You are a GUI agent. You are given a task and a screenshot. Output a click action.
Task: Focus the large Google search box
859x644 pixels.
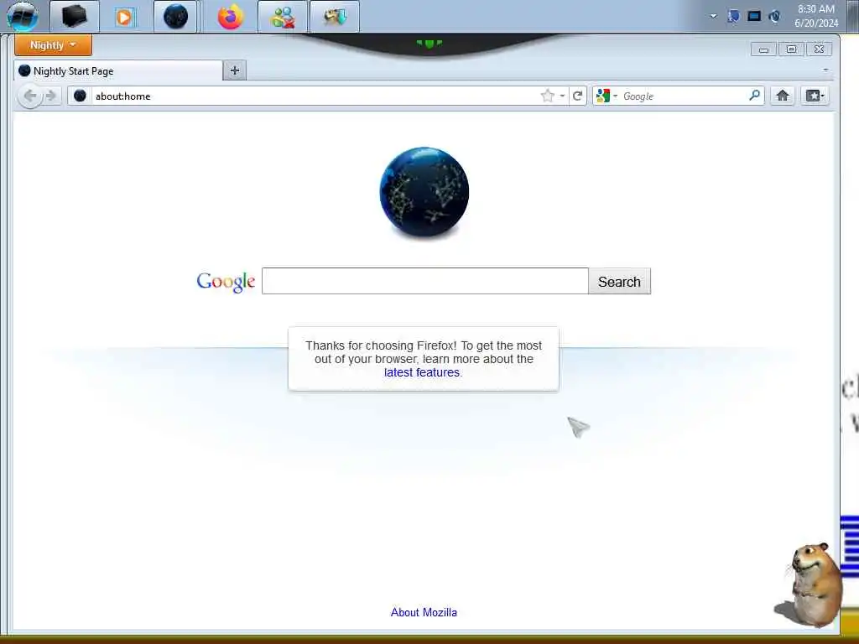424,281
